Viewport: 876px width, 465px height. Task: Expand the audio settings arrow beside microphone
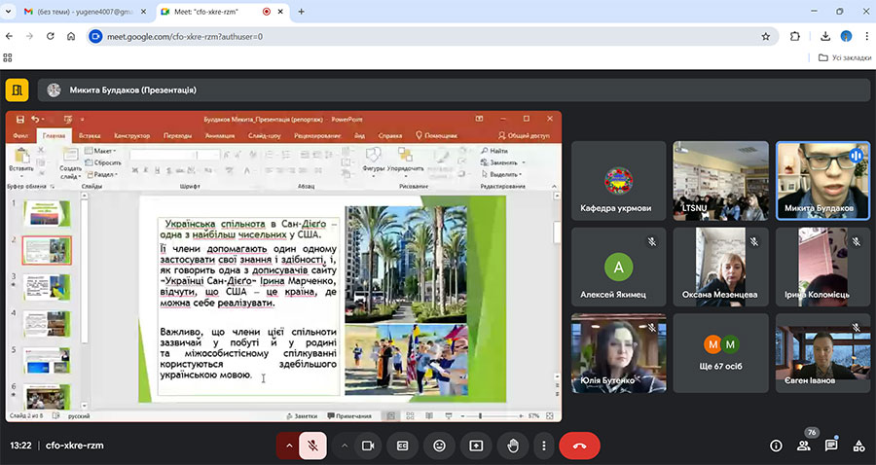point(288,445)
